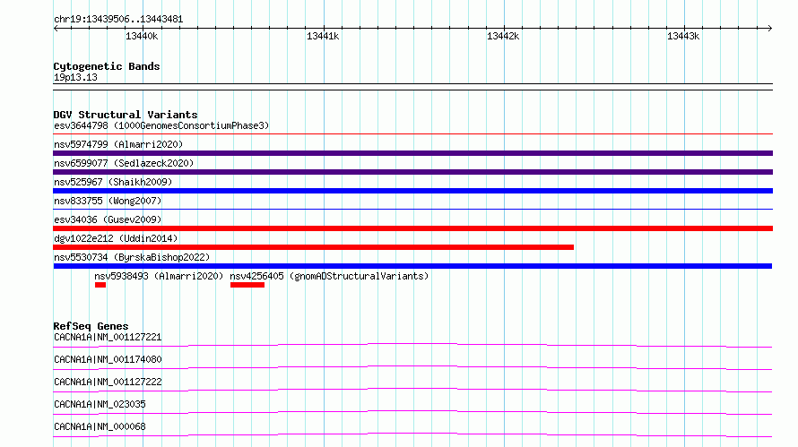Click the 13440k ruler tick label
Image resolution: width=798 pixels, height=447 pixels.
pos(142,36)
